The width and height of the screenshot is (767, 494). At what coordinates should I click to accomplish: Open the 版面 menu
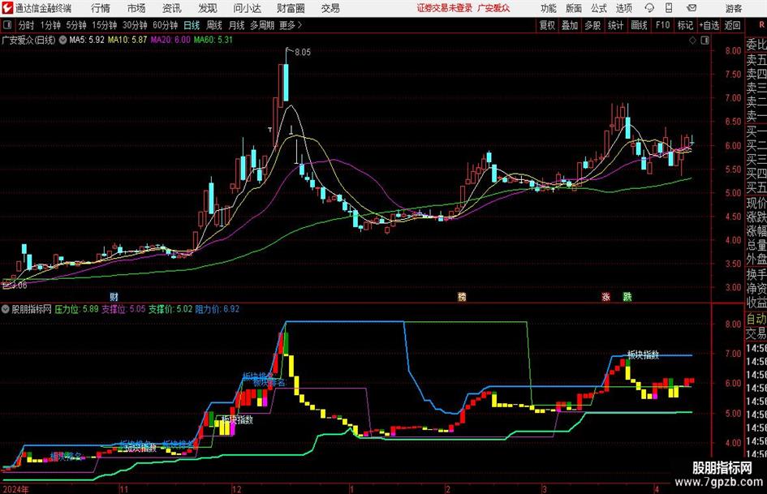coord(573,8)
